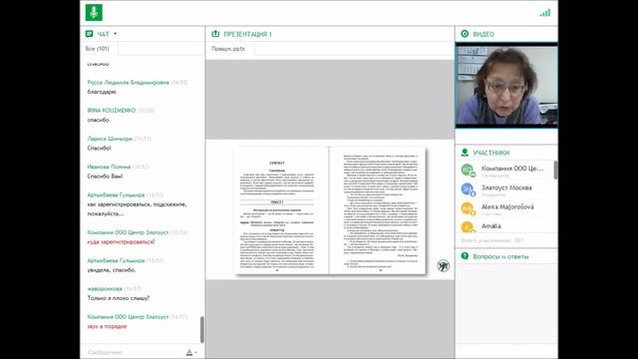Click message 'увидела, спасибо.'
638x359 pixels.
click(x=112, y=270)
